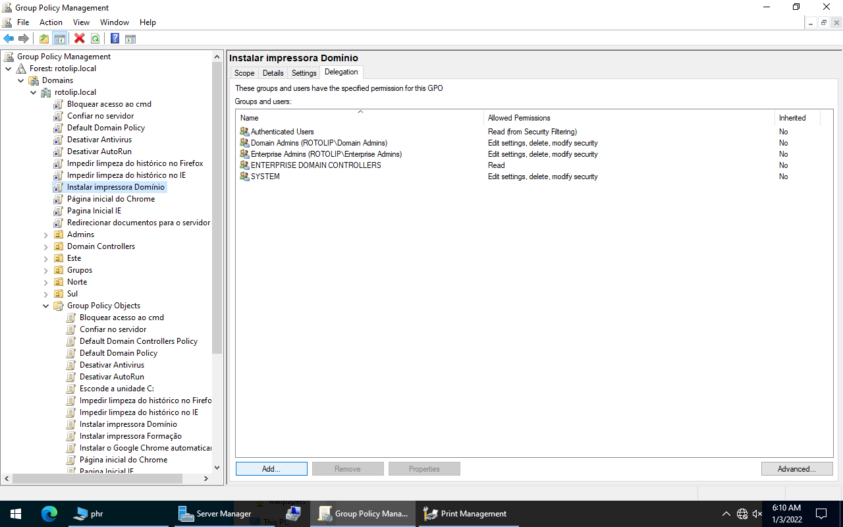The width and height of the screenshot is (843, 527).
Task: Click the Up One Level folder icon
Action: point(44,39)
